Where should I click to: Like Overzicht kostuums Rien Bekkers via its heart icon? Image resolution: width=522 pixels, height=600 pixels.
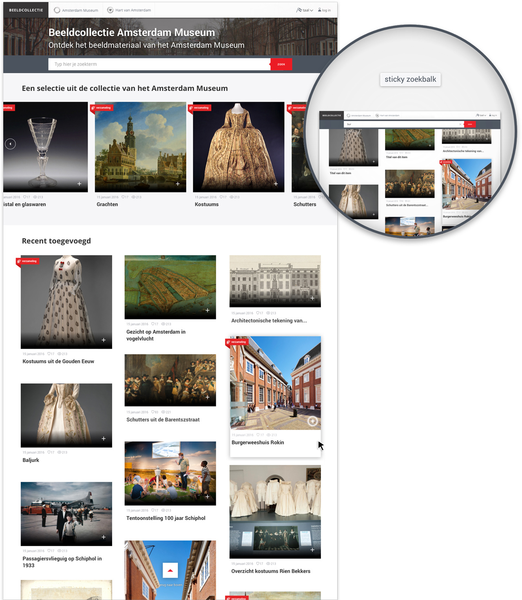click(x=258, y=564)
